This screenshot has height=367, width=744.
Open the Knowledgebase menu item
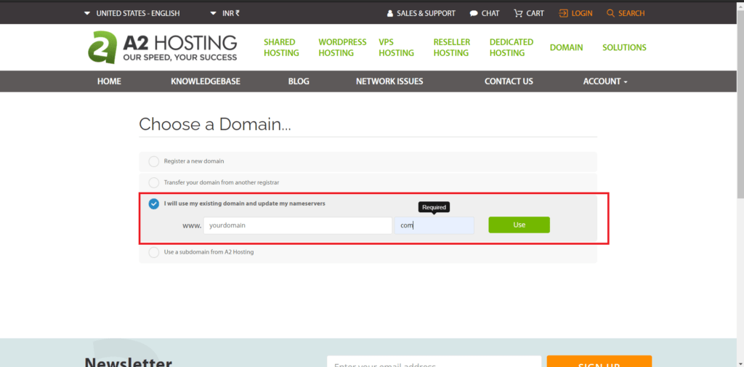206,81
